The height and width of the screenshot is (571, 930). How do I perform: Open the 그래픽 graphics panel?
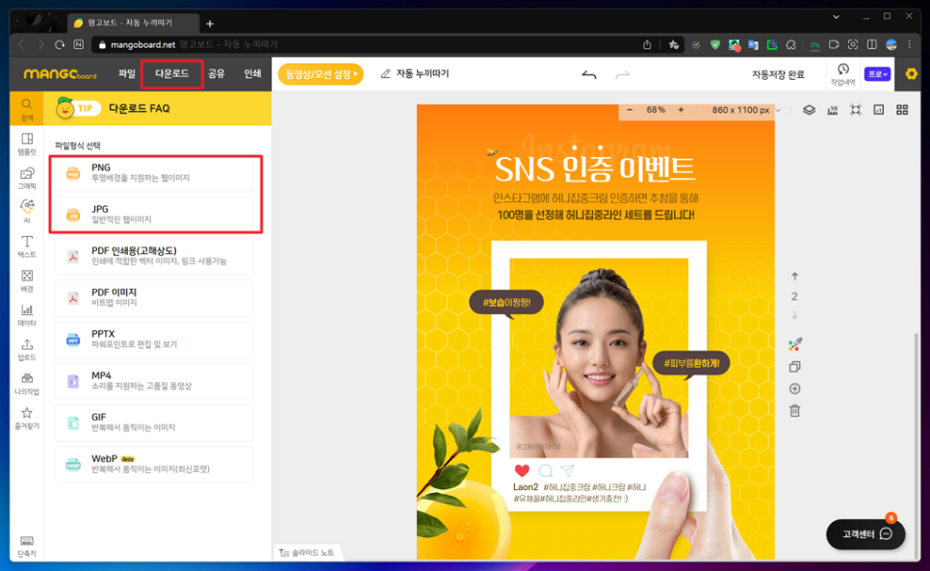click(27, 178)
